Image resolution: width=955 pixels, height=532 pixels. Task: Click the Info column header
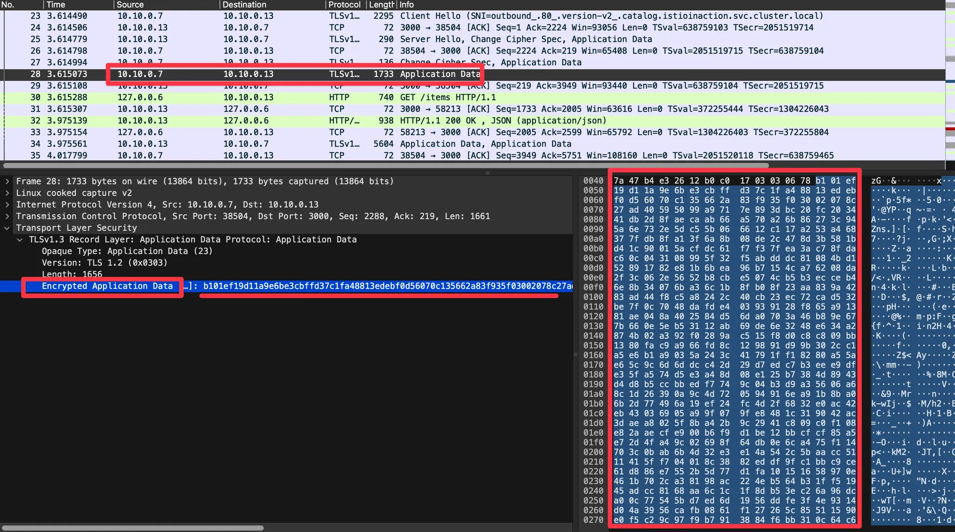click(x=406, y=5)
